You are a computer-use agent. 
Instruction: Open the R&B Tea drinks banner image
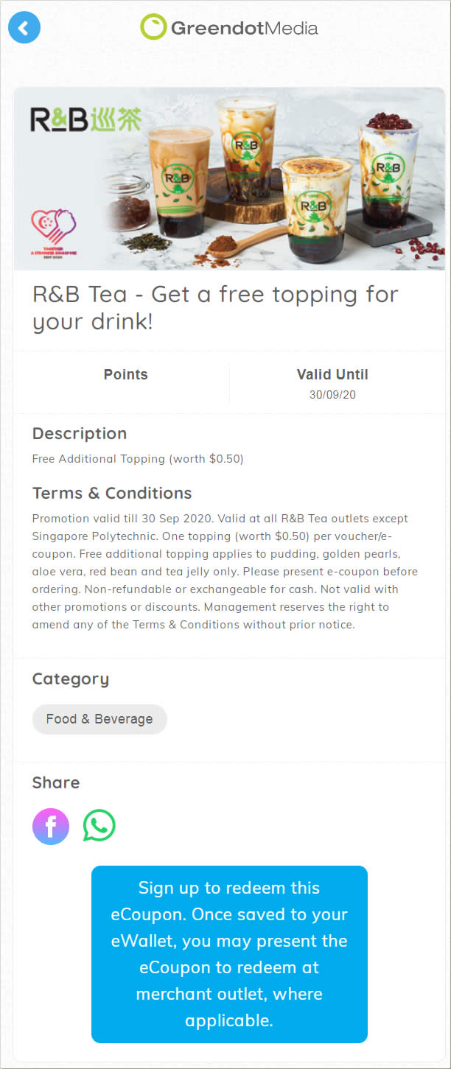point(229,179)
